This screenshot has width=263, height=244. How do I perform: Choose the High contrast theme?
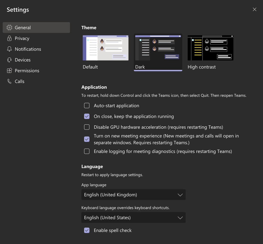point(210,48)
